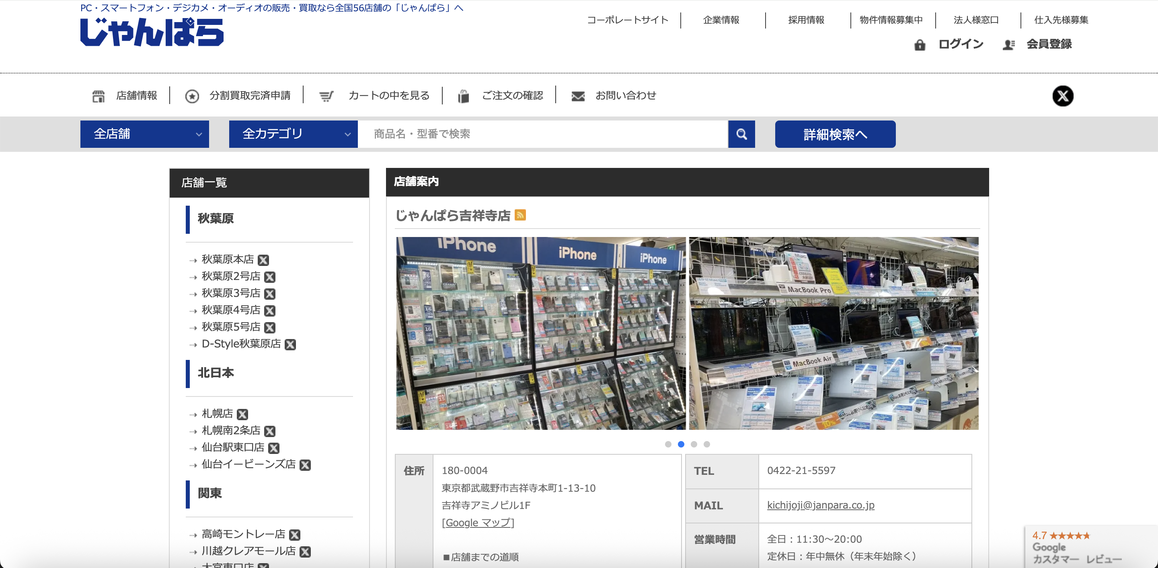1158x568 pixels.
Task: Click the カートの中を見る nav text
Action: click(389, 95)
